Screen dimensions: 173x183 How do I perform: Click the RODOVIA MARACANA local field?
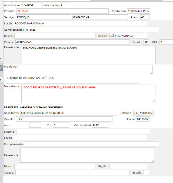pos(80,23)
